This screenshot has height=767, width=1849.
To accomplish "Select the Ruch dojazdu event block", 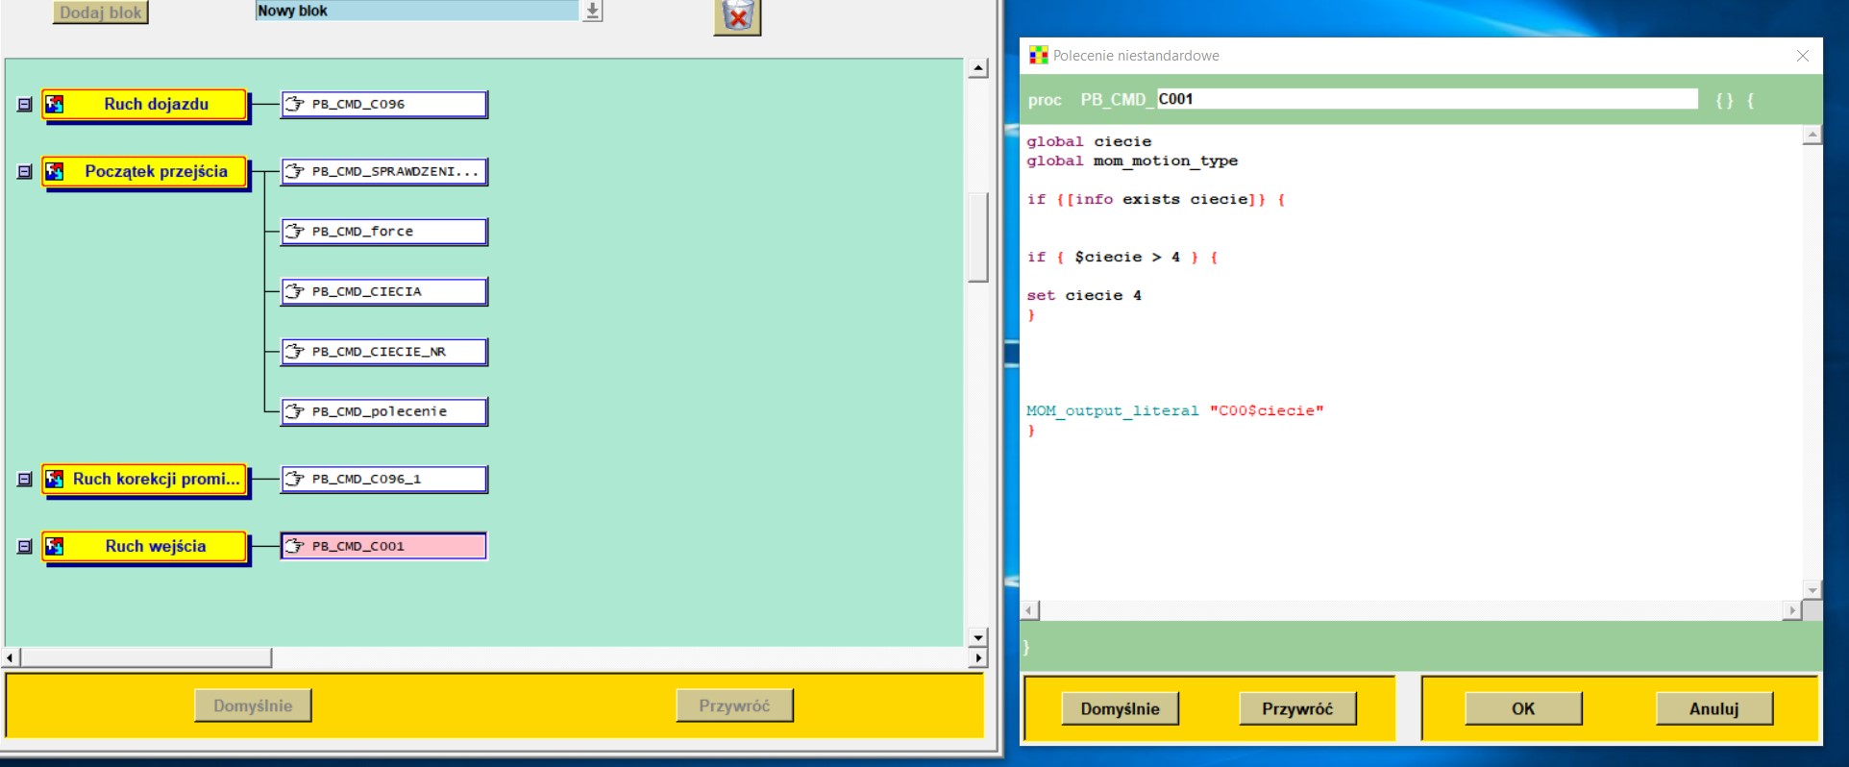I will click(x=145, y=104).
